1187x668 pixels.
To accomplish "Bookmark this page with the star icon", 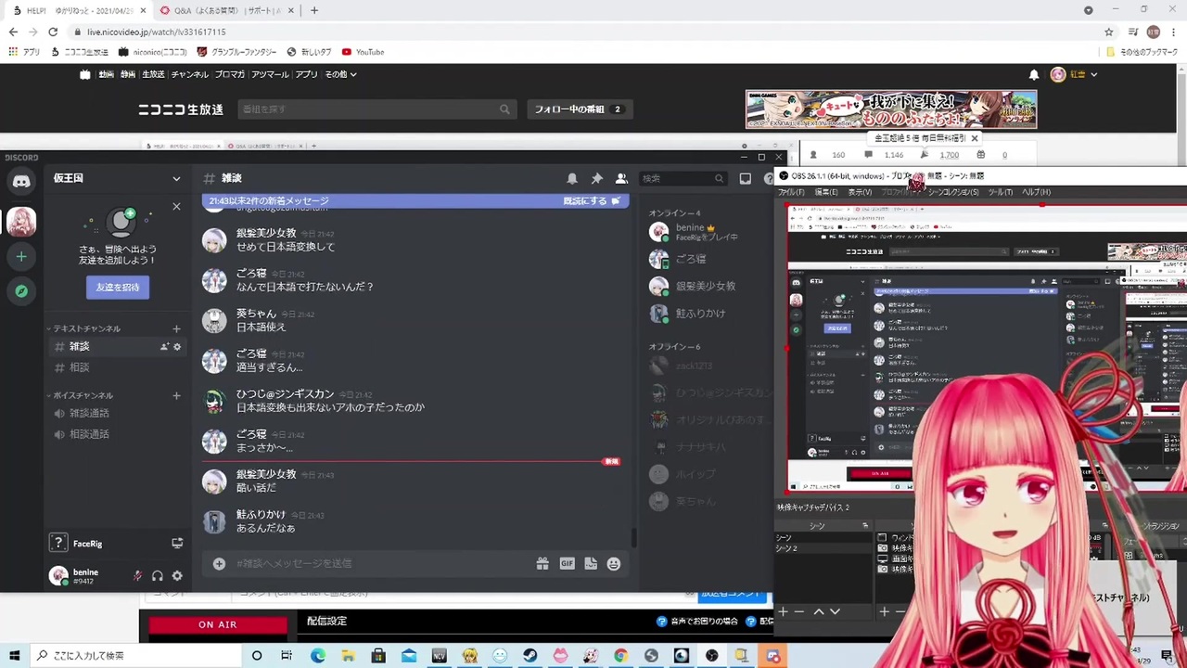I will click(x=1108, y=32).
